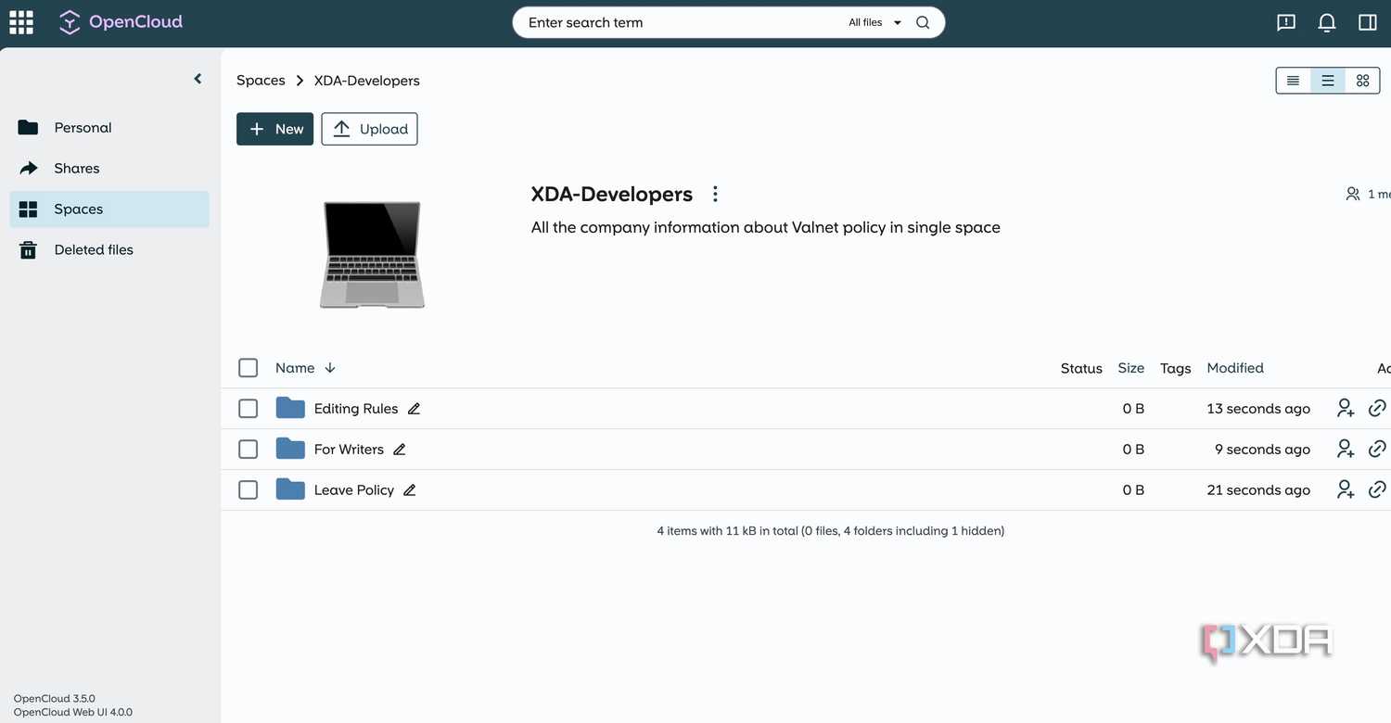Open Deleted files in the sidebar
The image size is (1391, 723).
pyautogui.click(x=109, y=250)
